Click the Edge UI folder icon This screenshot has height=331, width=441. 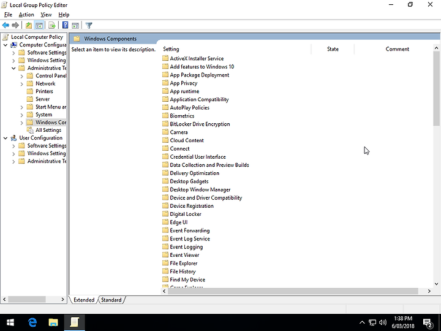pyautogui.click(x=165, y=222)
